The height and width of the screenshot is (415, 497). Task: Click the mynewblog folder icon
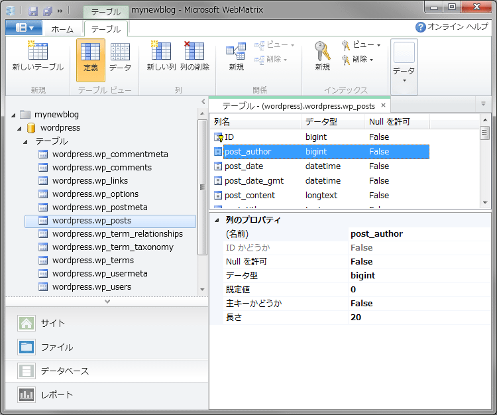click(x=25, y=115)
